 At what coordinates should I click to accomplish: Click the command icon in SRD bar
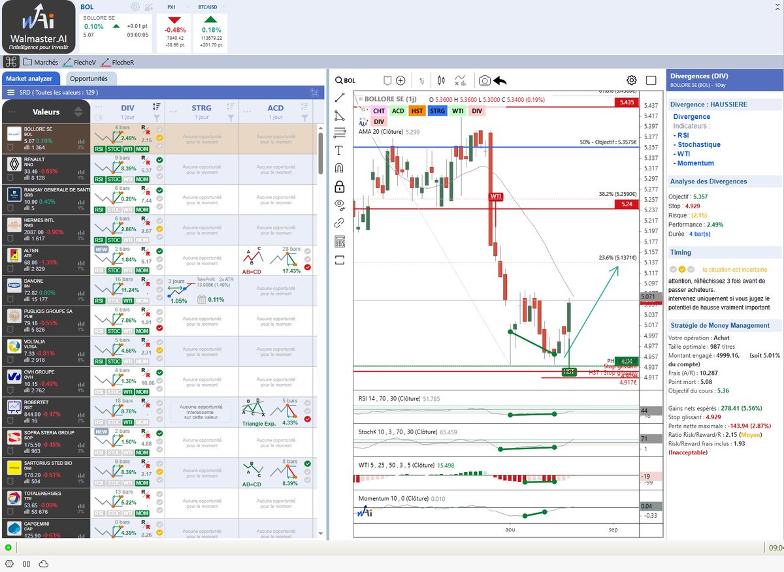pos(314,93)
